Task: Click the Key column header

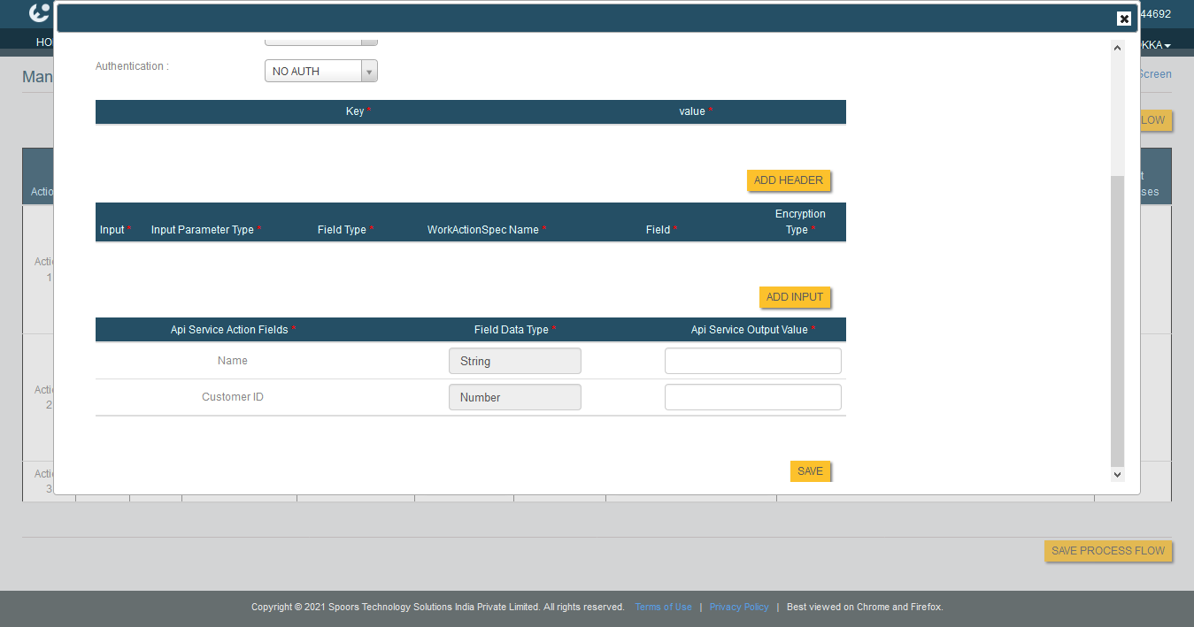Action: [x=355, y=111]
